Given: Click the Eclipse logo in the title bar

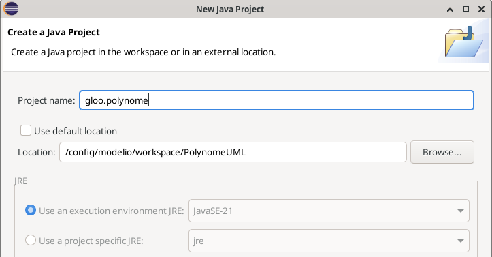Looking at the screenshot, I should pos(11,9).
